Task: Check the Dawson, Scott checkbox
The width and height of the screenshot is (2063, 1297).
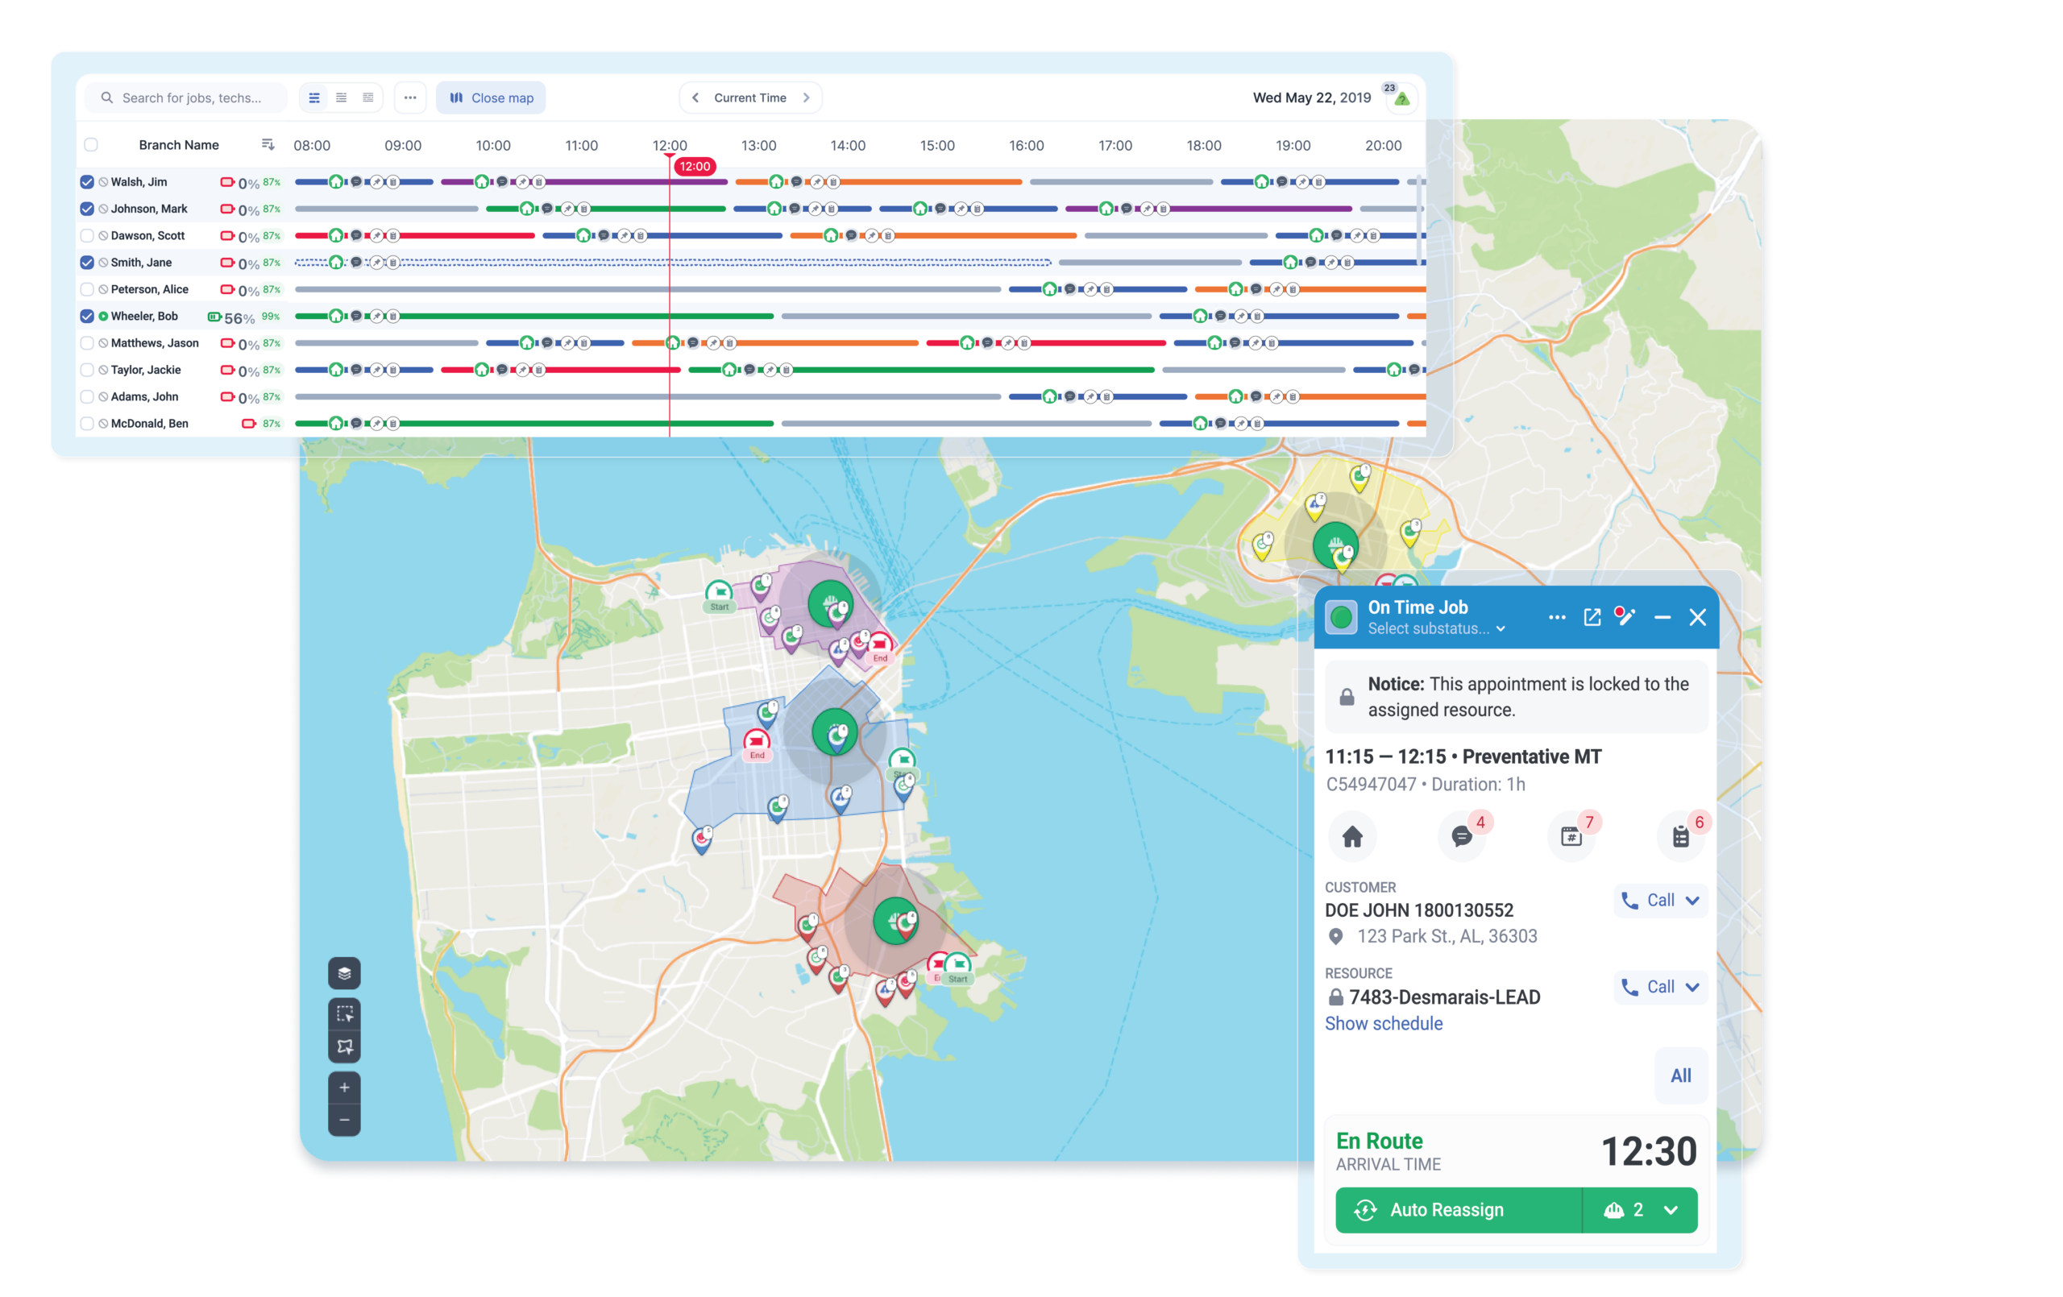Action: 87,235
